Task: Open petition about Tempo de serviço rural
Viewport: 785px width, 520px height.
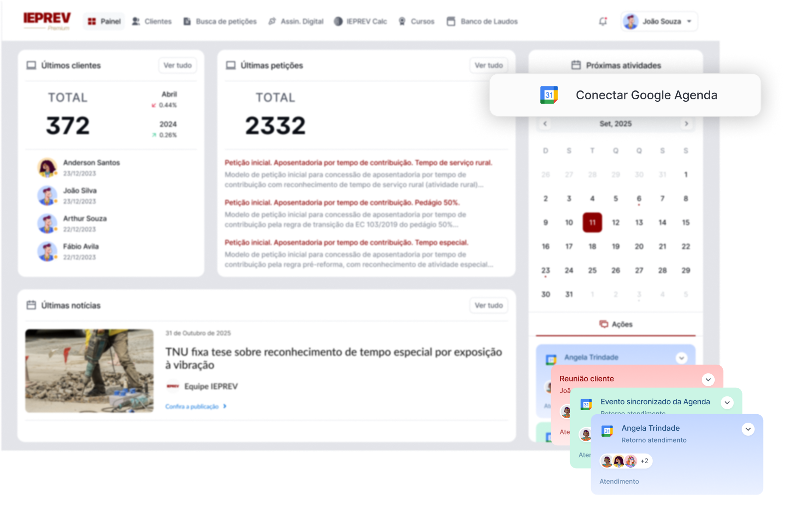Action: pyautogui.click(x=359, y=163)
